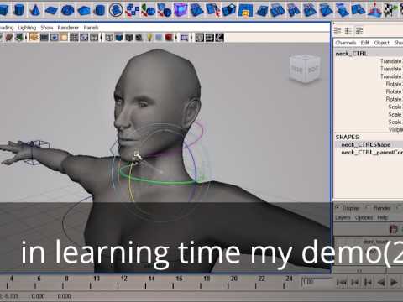Toggle the red High Quality rendering icon

(169, 38)
